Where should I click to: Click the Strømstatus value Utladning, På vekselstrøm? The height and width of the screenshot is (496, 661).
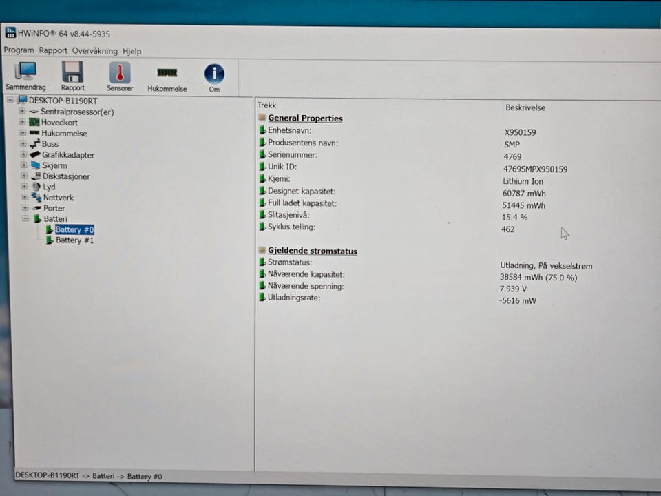pyautogui.click(x=546, y=266)
